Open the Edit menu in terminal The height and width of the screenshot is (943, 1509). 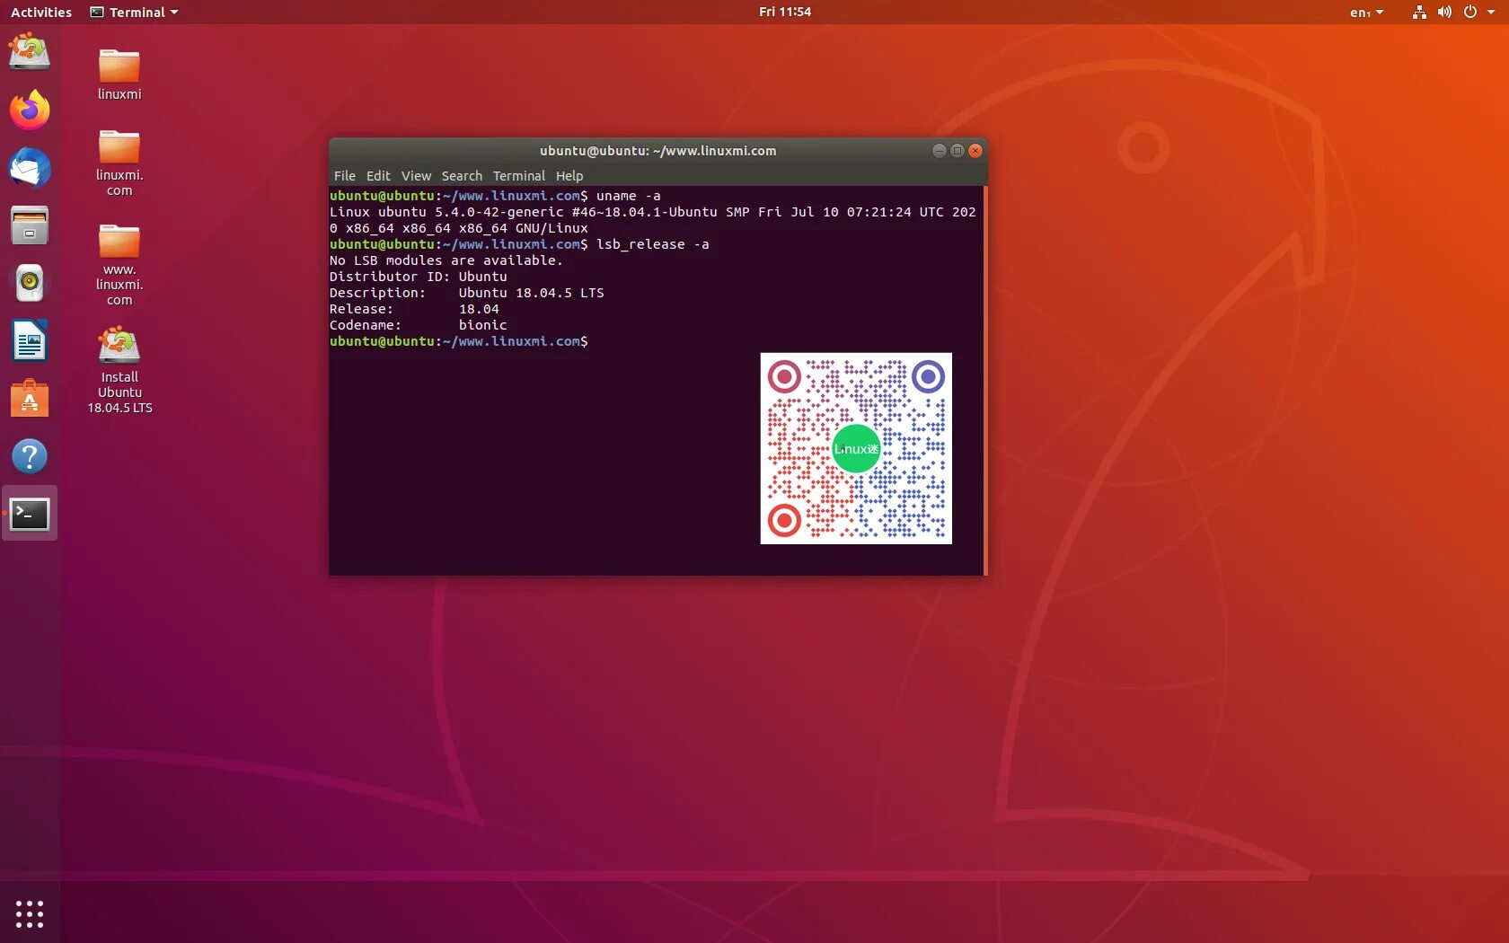(378, 176)
